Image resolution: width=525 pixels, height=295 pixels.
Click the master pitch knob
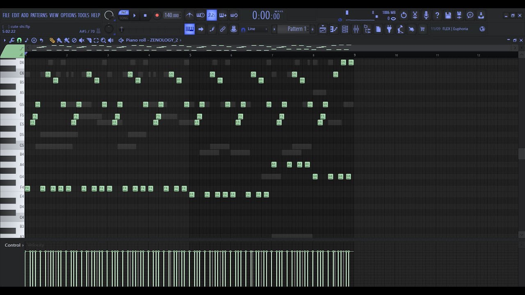click(109, 29)
